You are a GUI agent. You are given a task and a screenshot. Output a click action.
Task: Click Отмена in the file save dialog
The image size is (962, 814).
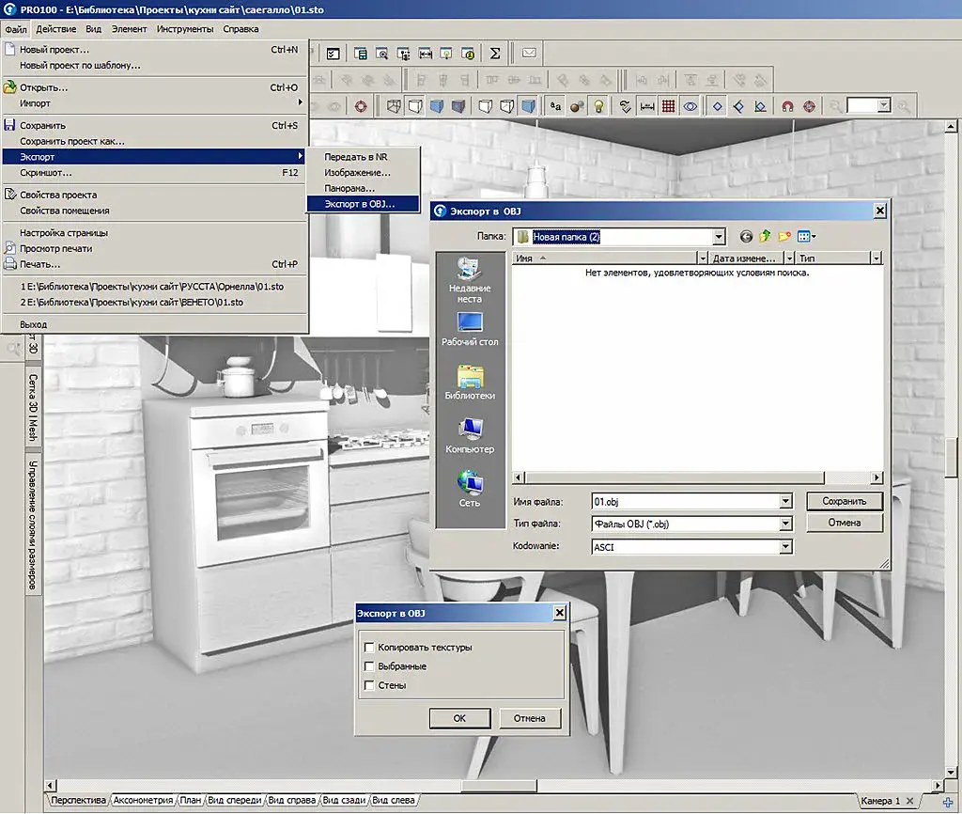click(x=845, y=523)
